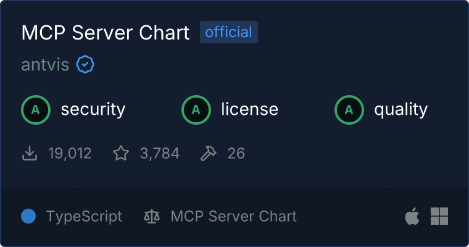Screen dimensions: 469x247
Task: Click the official badge
Action: click(x=229, y=32)
